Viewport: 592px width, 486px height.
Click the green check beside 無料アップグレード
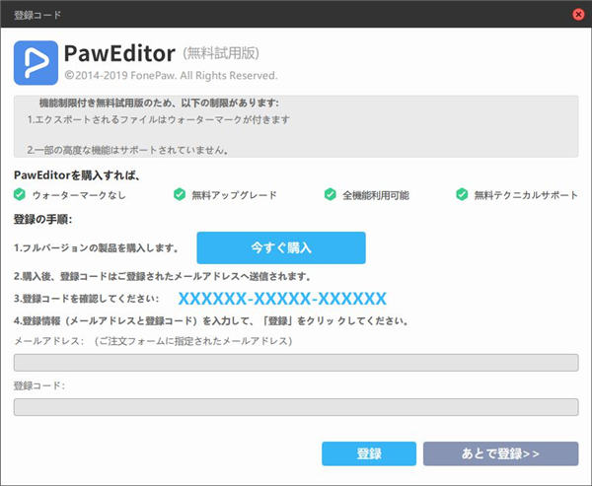180,194
